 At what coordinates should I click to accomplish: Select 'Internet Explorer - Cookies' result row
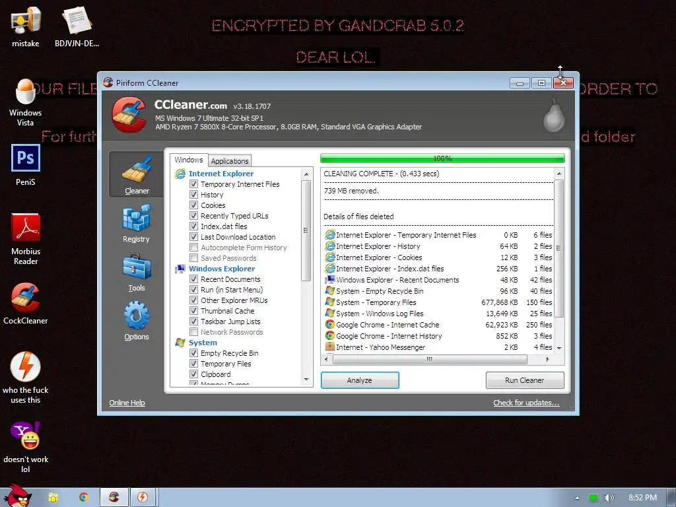(x=438, y=257)
